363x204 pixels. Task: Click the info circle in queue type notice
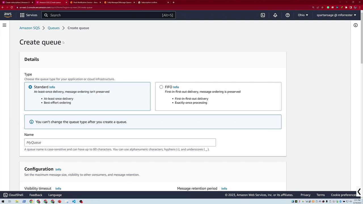(x=31, y=122)
